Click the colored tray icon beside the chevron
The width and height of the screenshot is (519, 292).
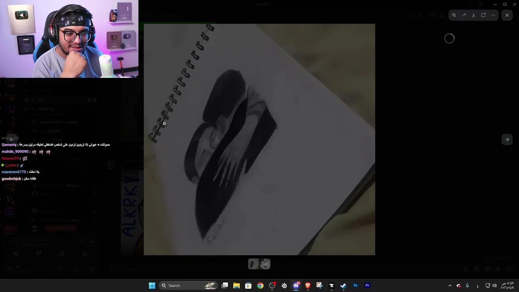point(459,286)
